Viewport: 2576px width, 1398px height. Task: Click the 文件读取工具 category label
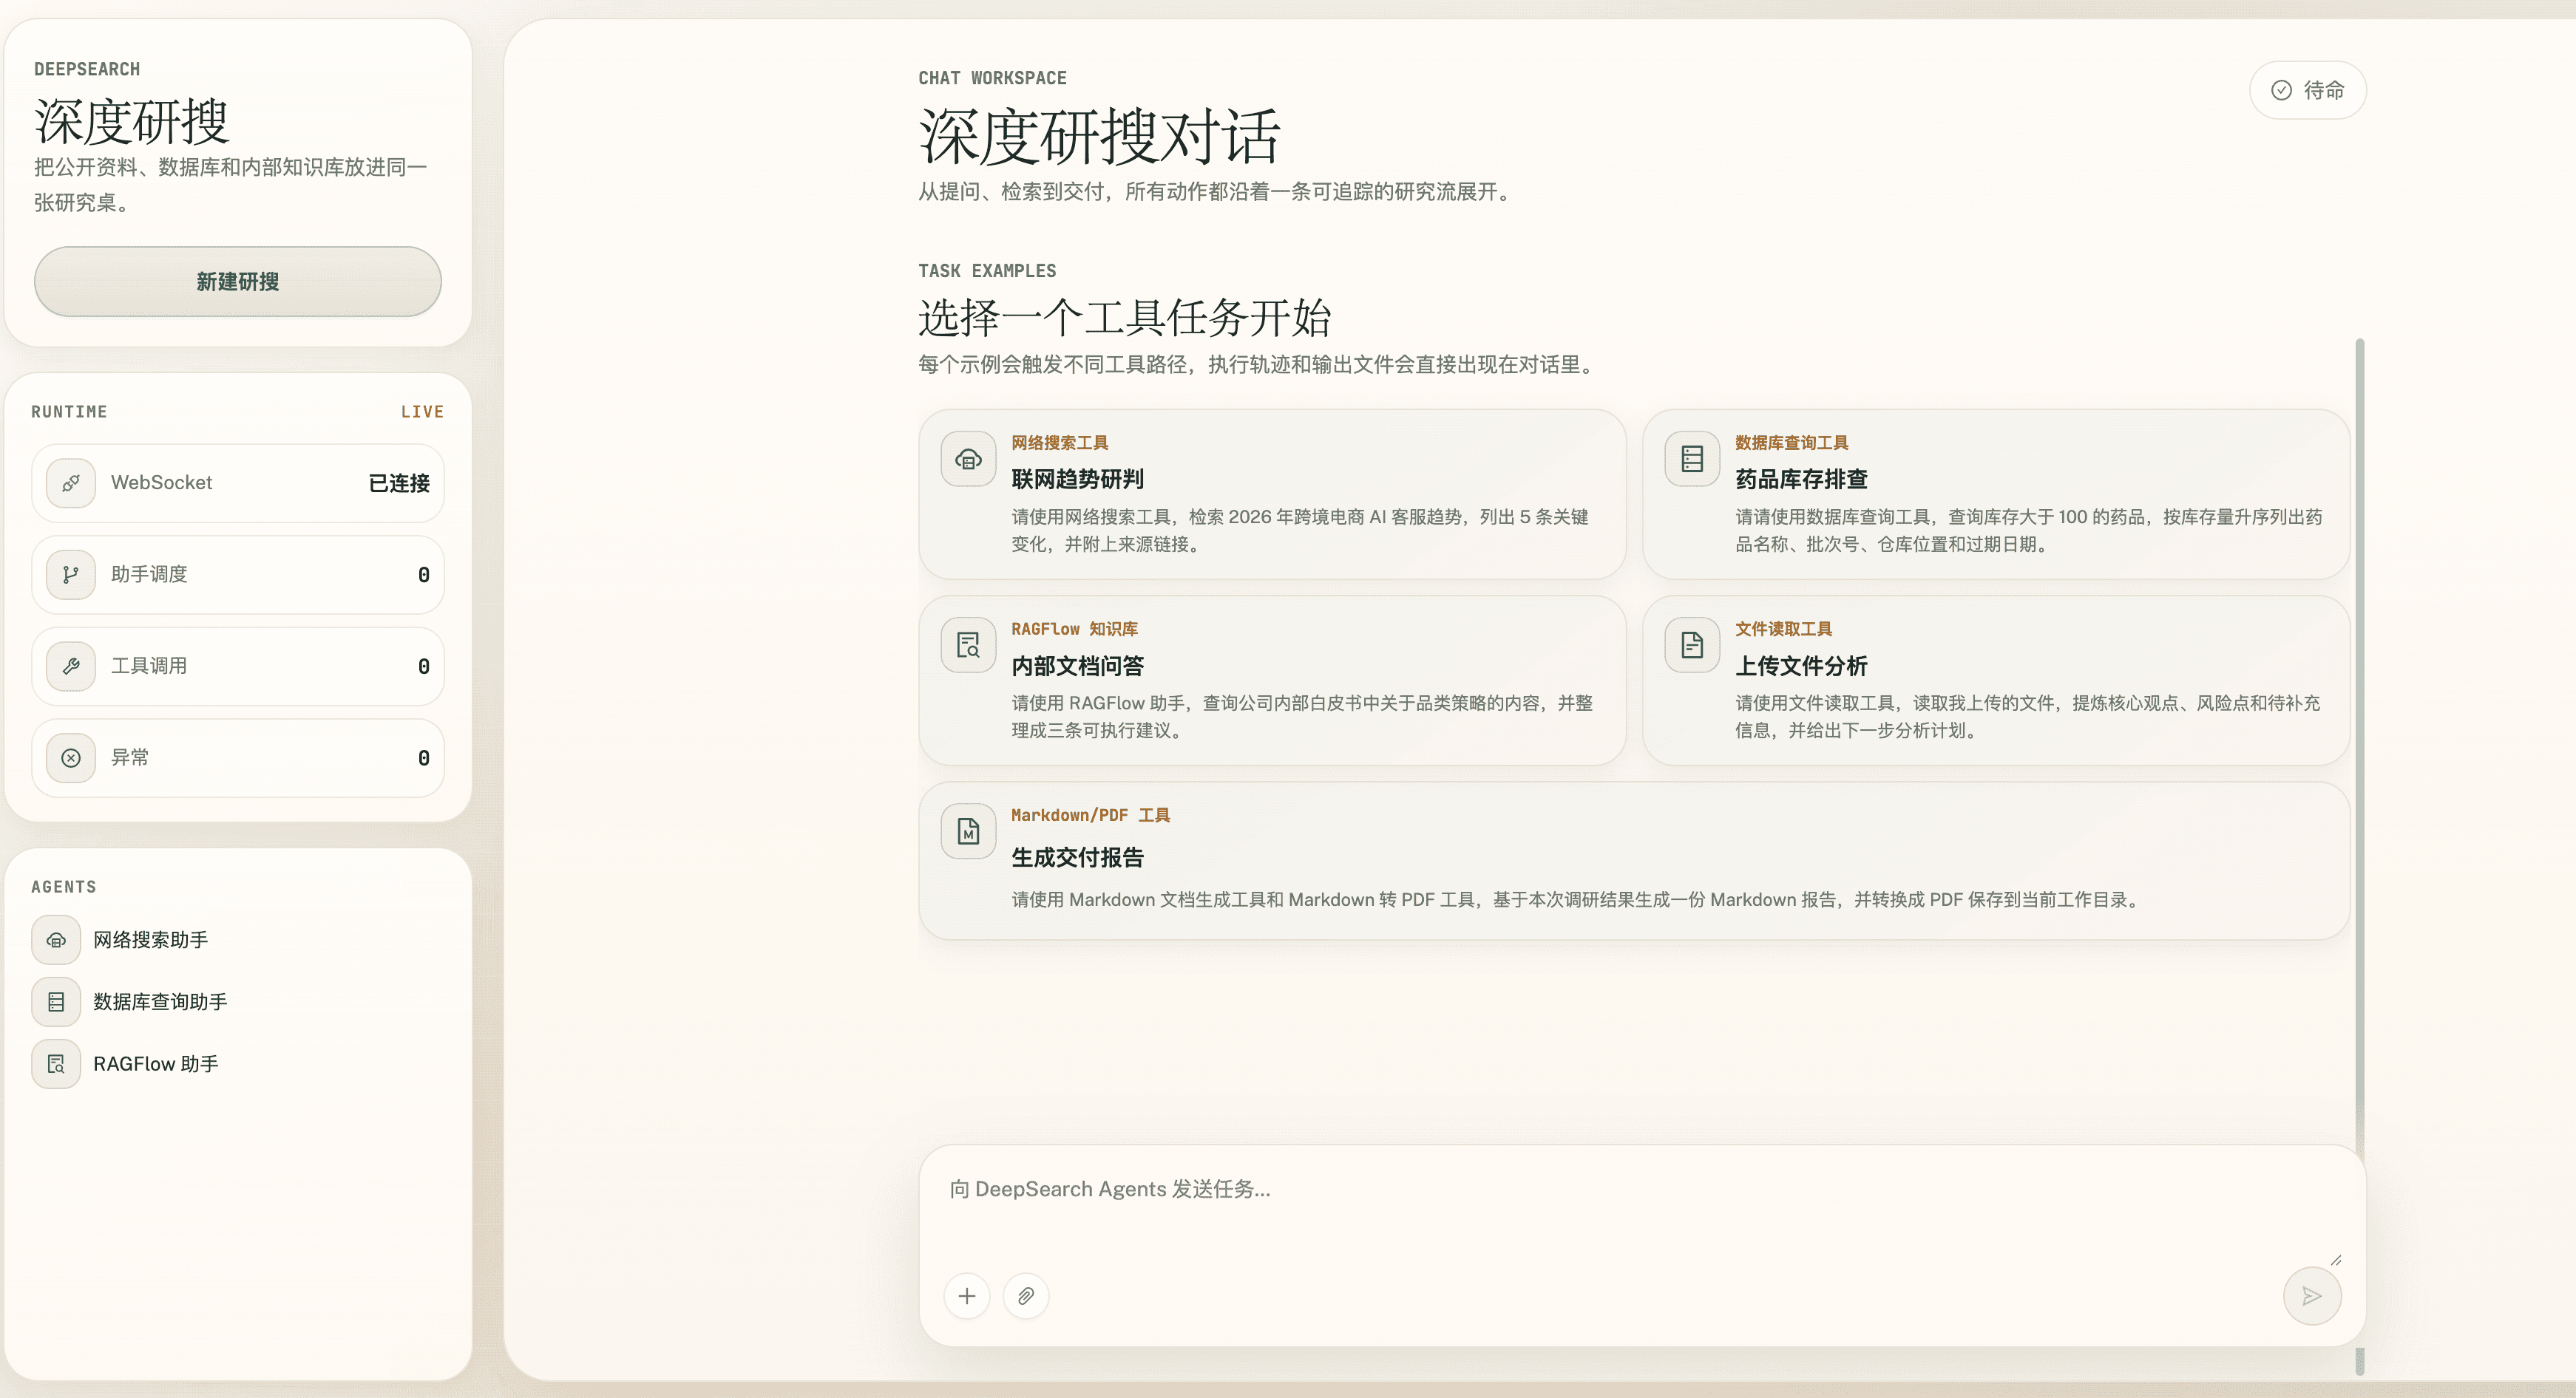(1783, 629)
